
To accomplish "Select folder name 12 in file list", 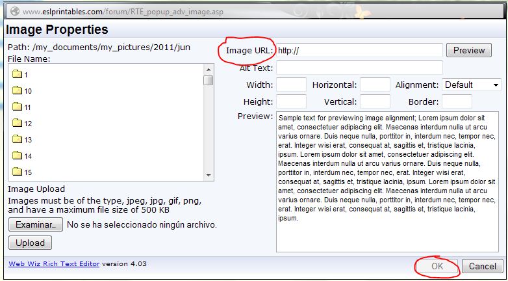I will [28, 124].
